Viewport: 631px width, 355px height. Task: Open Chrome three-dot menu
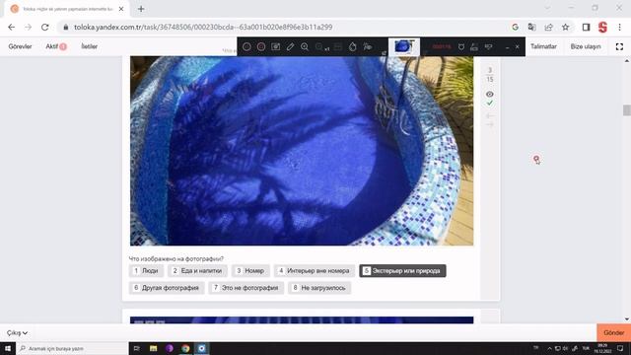(620, 27)
